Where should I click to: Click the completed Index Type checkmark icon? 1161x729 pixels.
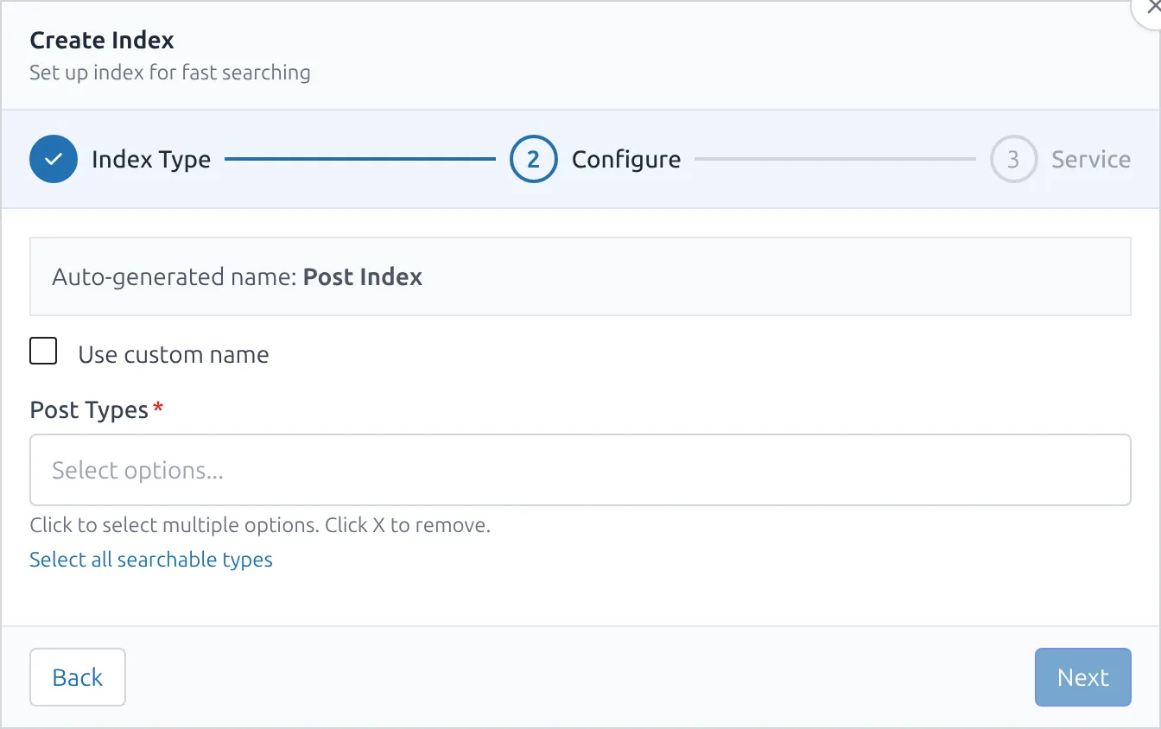tap(54, 160)
